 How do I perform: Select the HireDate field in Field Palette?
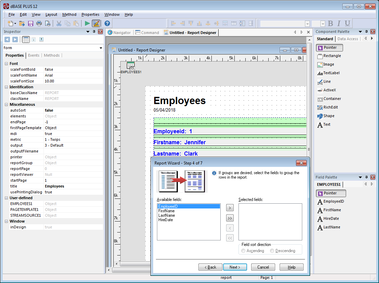[x=328, y=218]
